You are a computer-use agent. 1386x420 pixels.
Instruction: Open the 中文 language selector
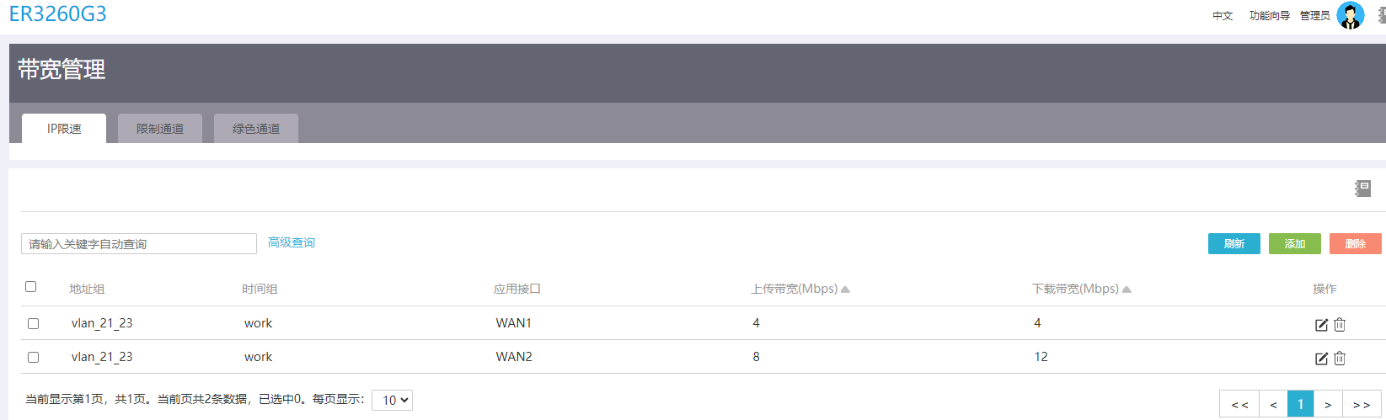(x=1223, y=16)
